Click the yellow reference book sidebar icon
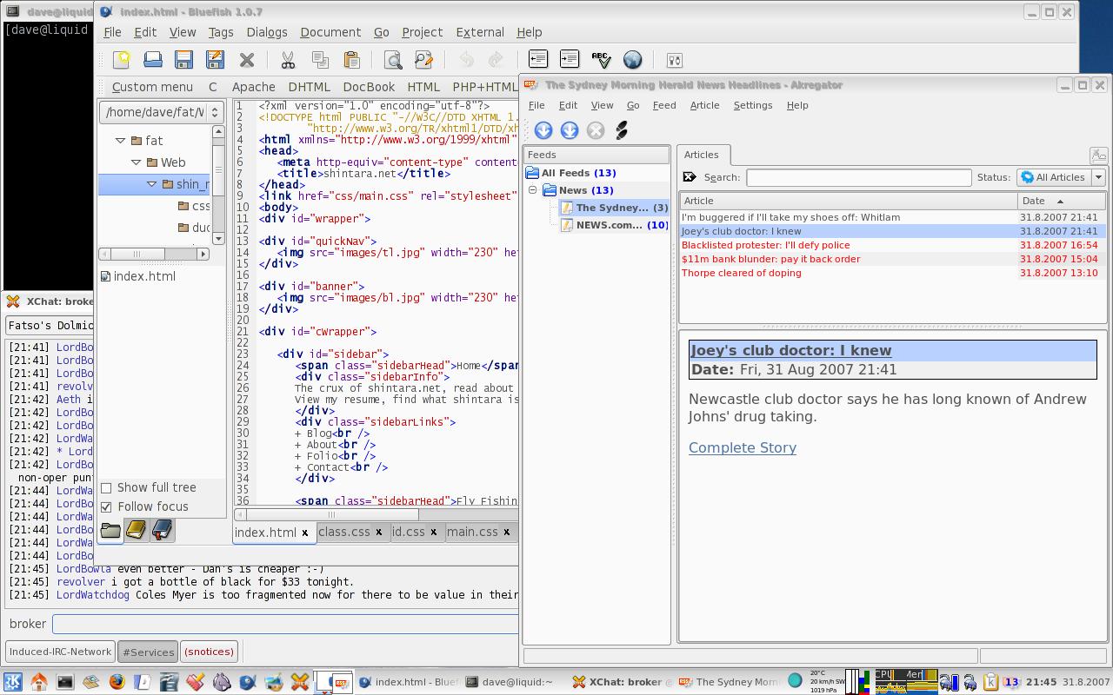 click(x=136, y=530)
